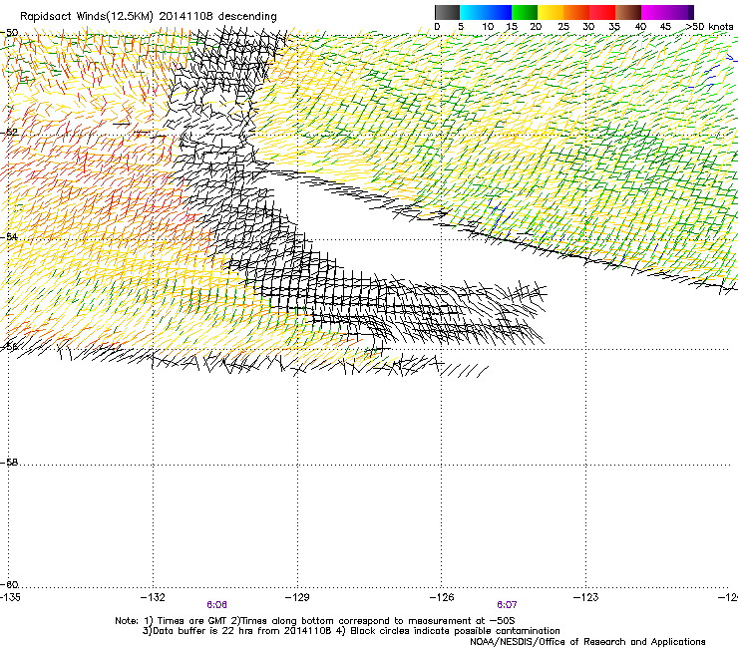Click the '-52' latitude axis label
The image size is (738, 648).
pos(9,133)
